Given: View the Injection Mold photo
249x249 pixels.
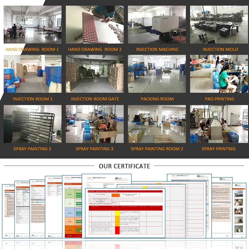Looking at the screenshot, I should 219,25.
